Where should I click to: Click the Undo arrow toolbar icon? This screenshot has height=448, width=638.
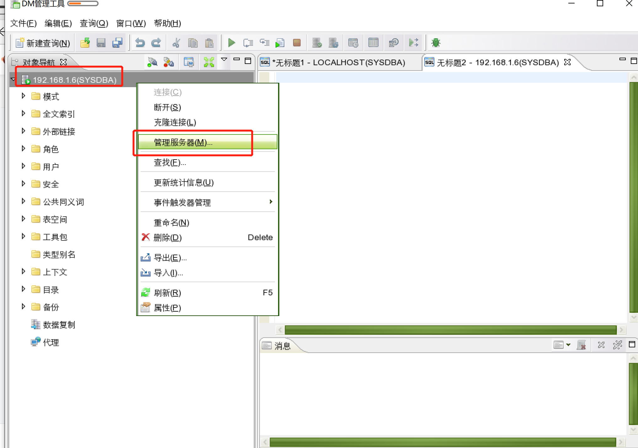[x=140, y=43]
